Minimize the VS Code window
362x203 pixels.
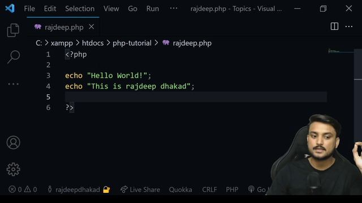tap(298, 8)
